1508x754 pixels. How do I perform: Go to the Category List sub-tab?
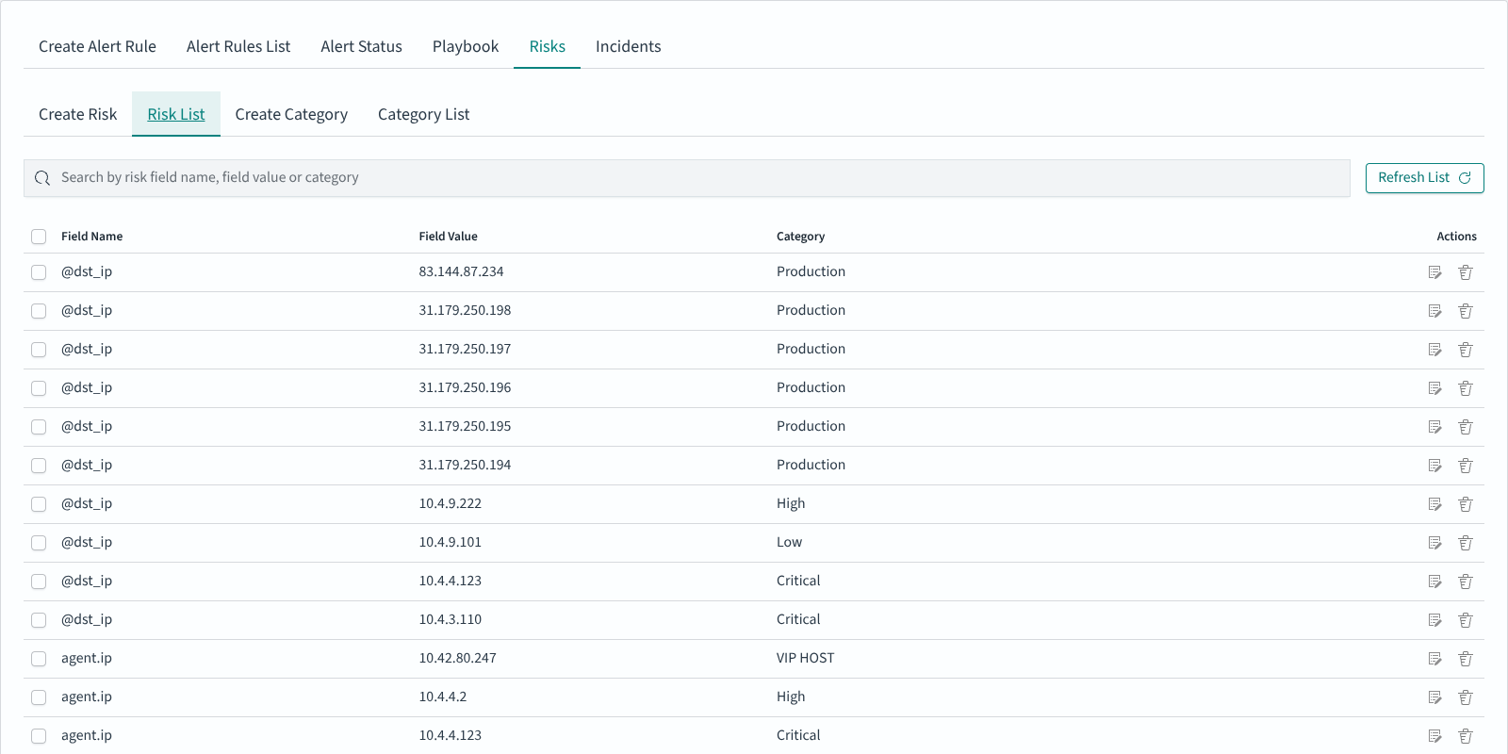pyautogui.click(x=423, y=114)
